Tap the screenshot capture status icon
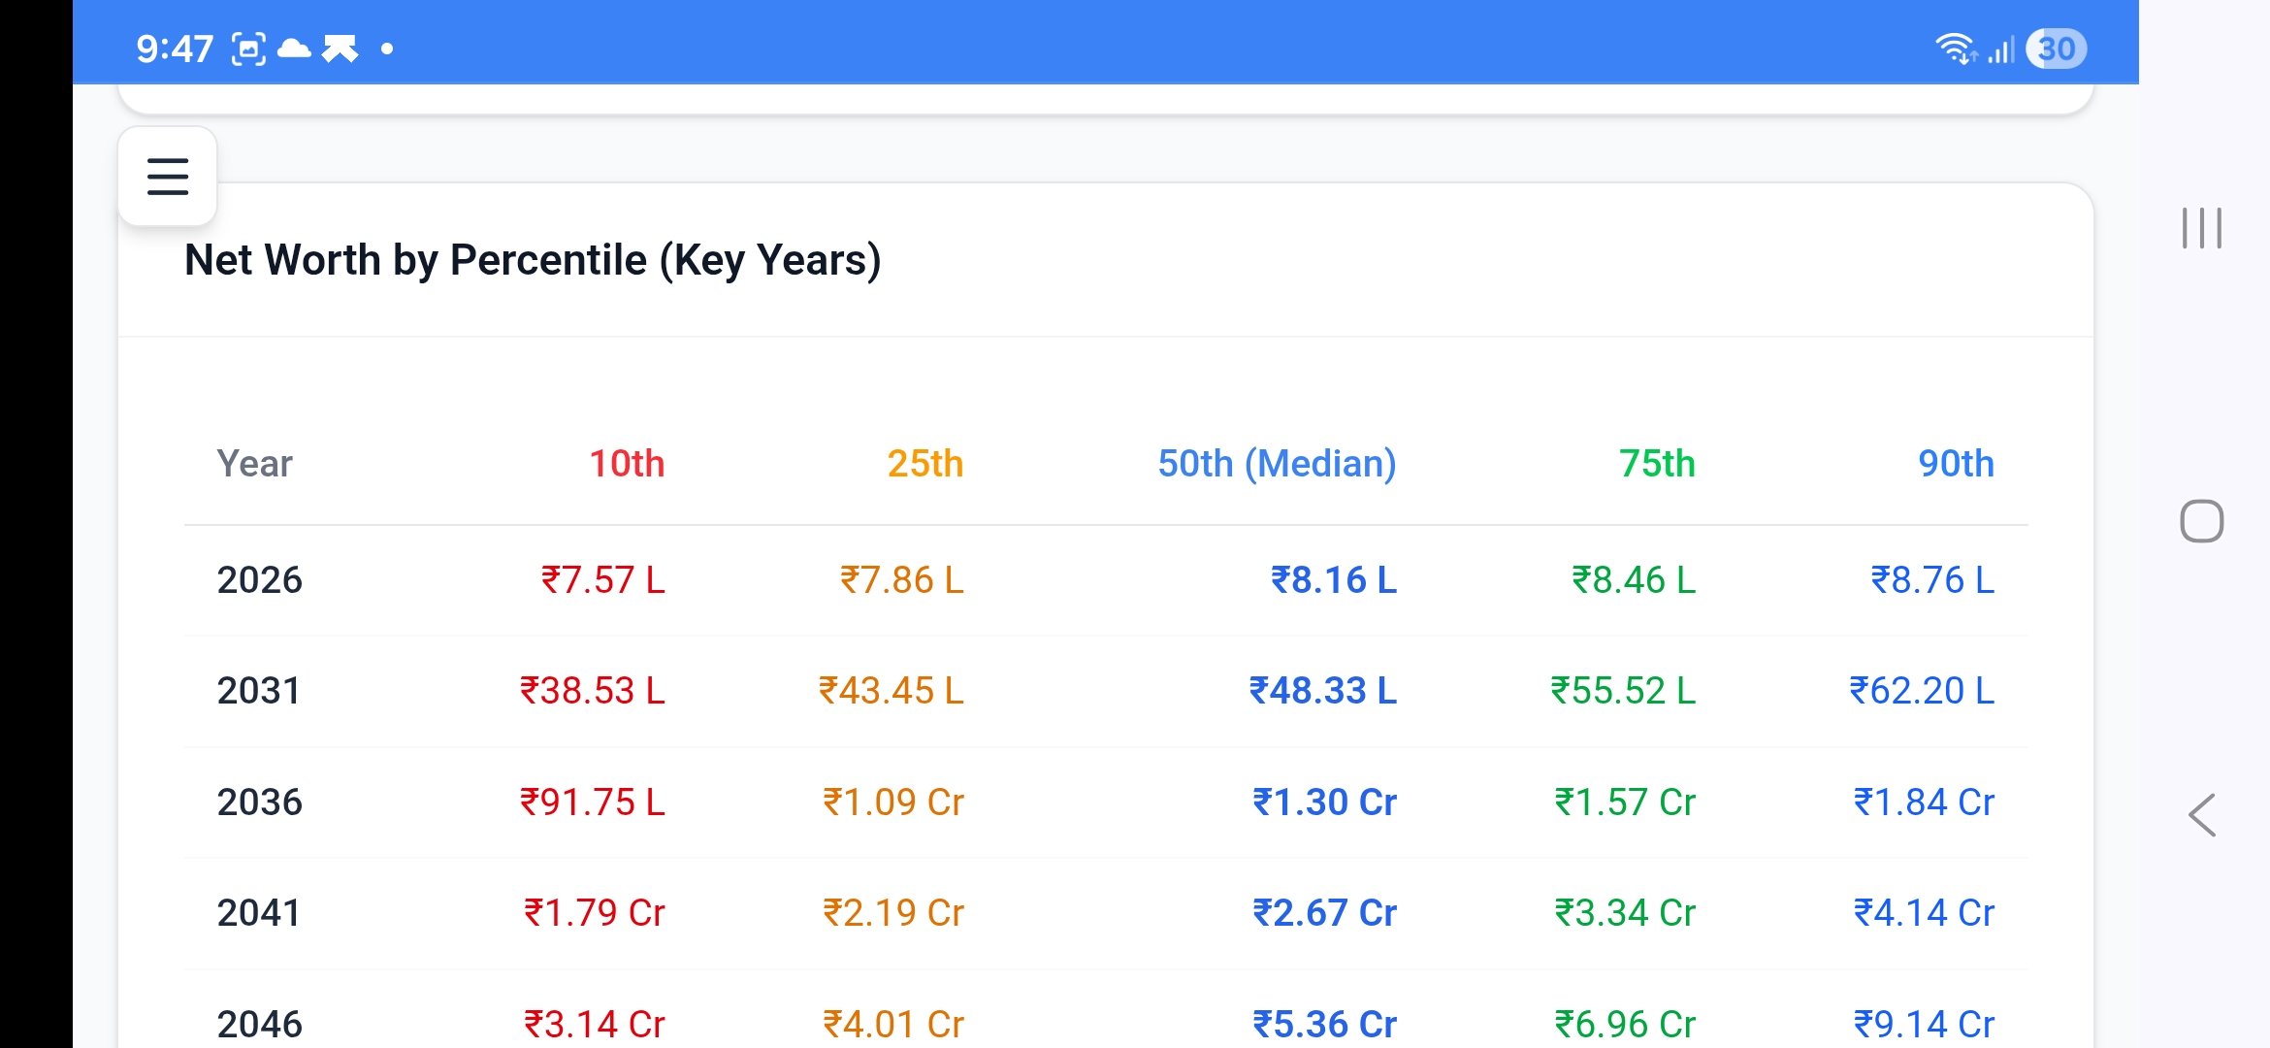Image resolution: width=2270 pixels, height=1048 pixels. coord(248,49)
